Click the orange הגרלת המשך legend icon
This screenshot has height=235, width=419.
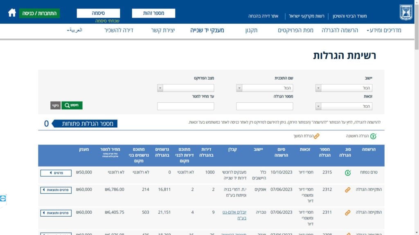(316, 136)
